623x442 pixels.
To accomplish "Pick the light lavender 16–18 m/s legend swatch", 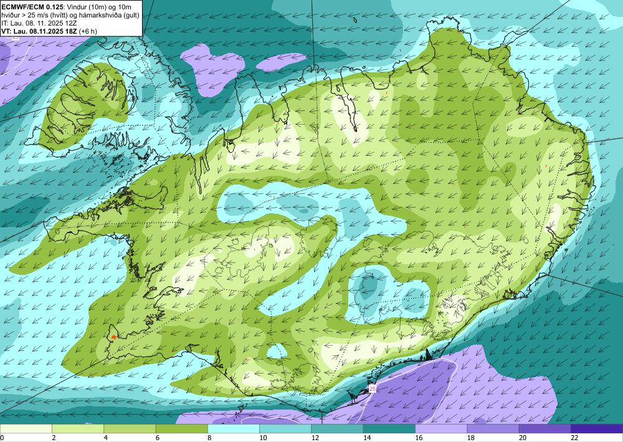I will [441, 429].
